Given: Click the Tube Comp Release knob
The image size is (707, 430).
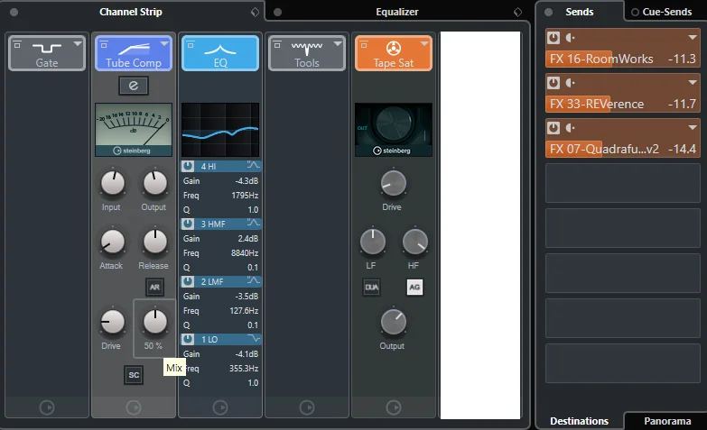Looking at the screenshot, I should [x=154, y=242].
